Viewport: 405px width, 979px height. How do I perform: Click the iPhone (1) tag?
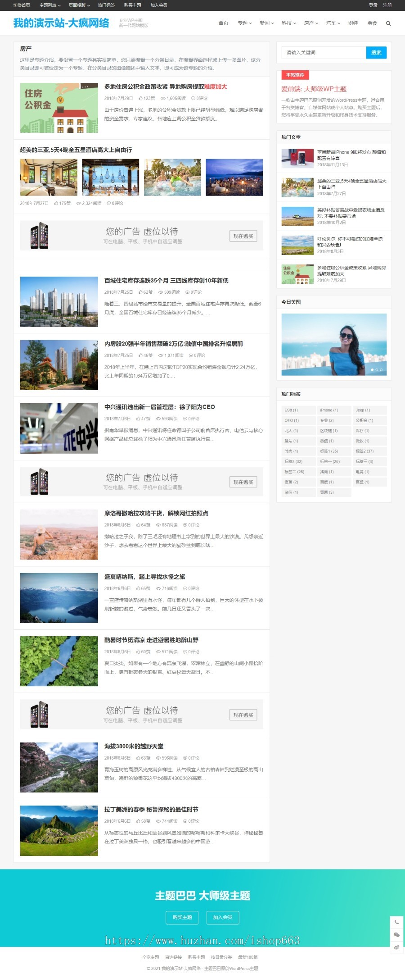[x=333, y=410]
